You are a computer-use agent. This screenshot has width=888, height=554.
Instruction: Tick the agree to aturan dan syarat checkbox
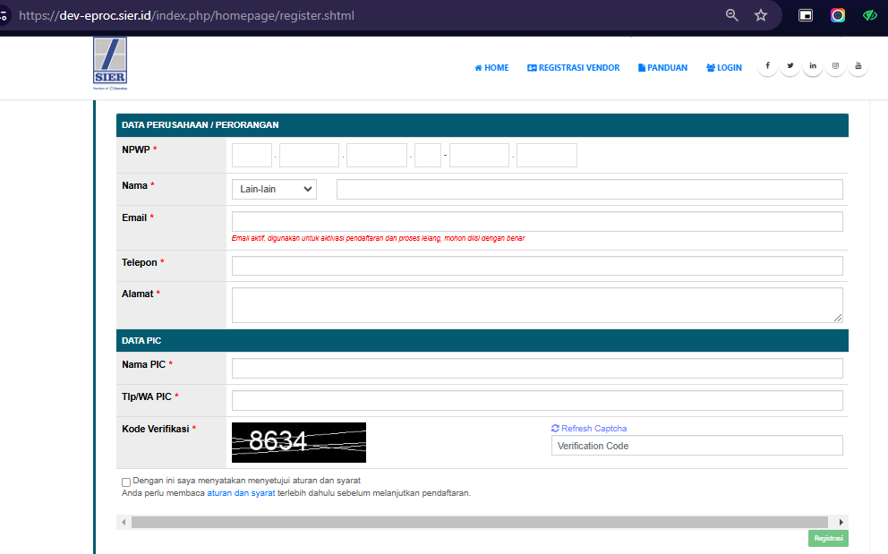tap(126, 482)
